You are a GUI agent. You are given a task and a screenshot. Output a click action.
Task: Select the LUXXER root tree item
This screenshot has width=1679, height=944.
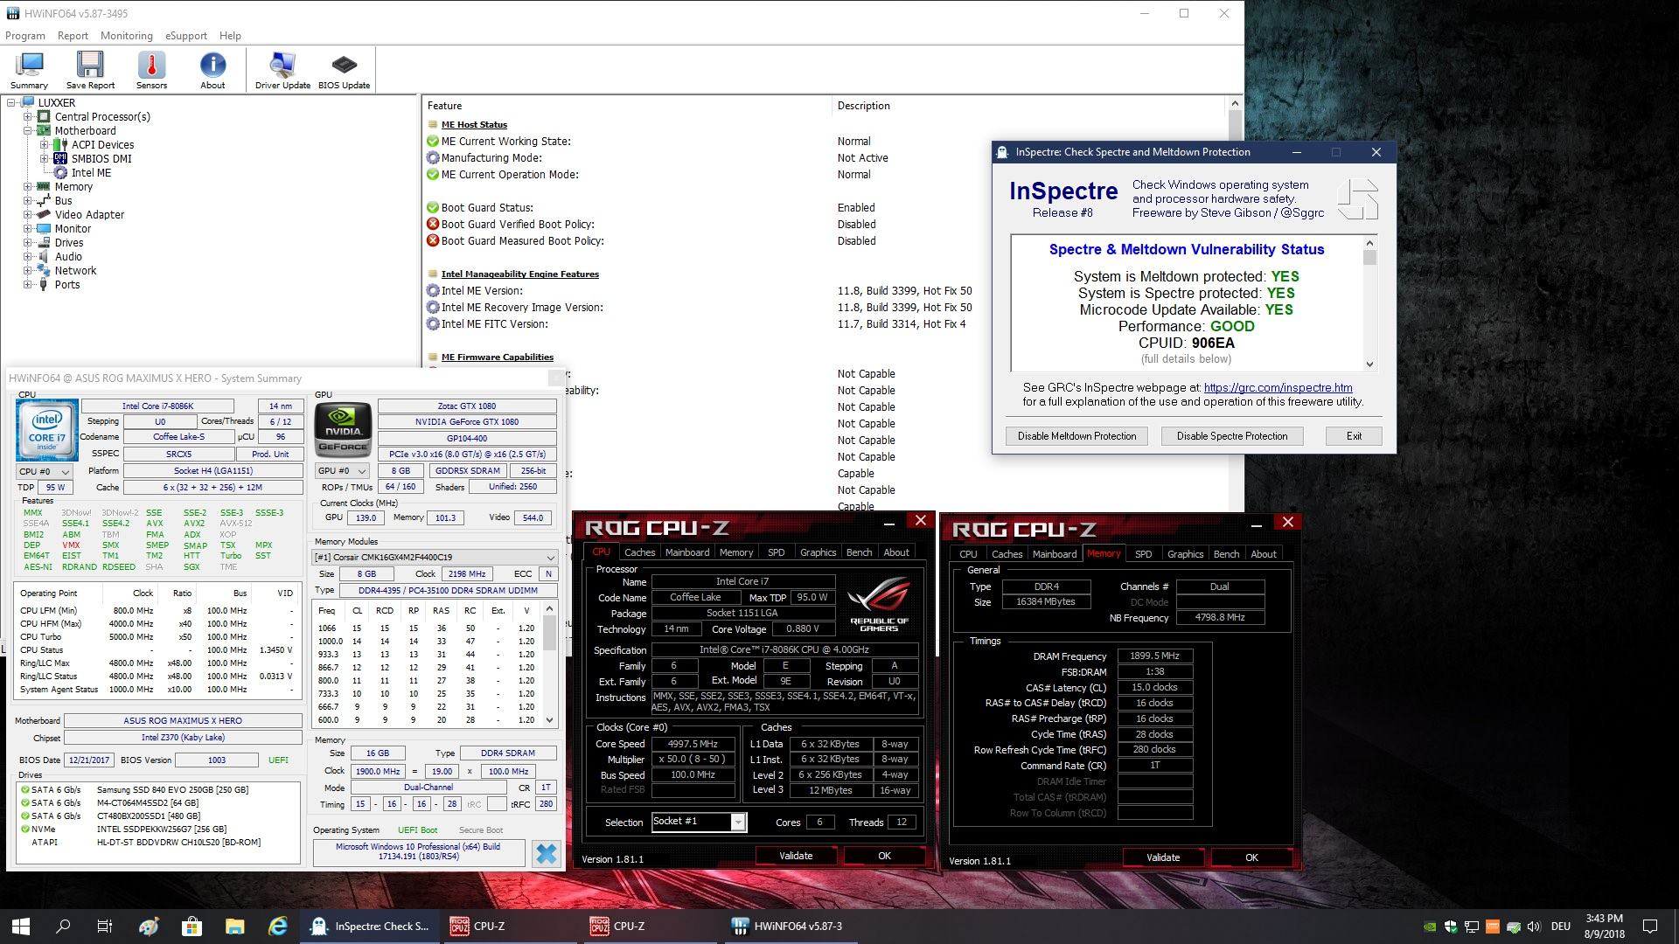[x=56, y=103]
